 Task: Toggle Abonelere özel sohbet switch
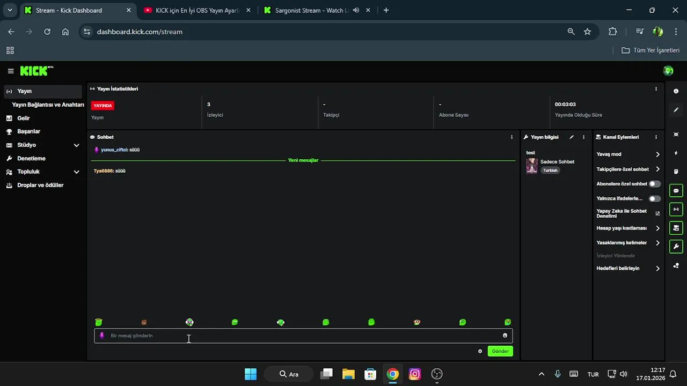point(655,184)
